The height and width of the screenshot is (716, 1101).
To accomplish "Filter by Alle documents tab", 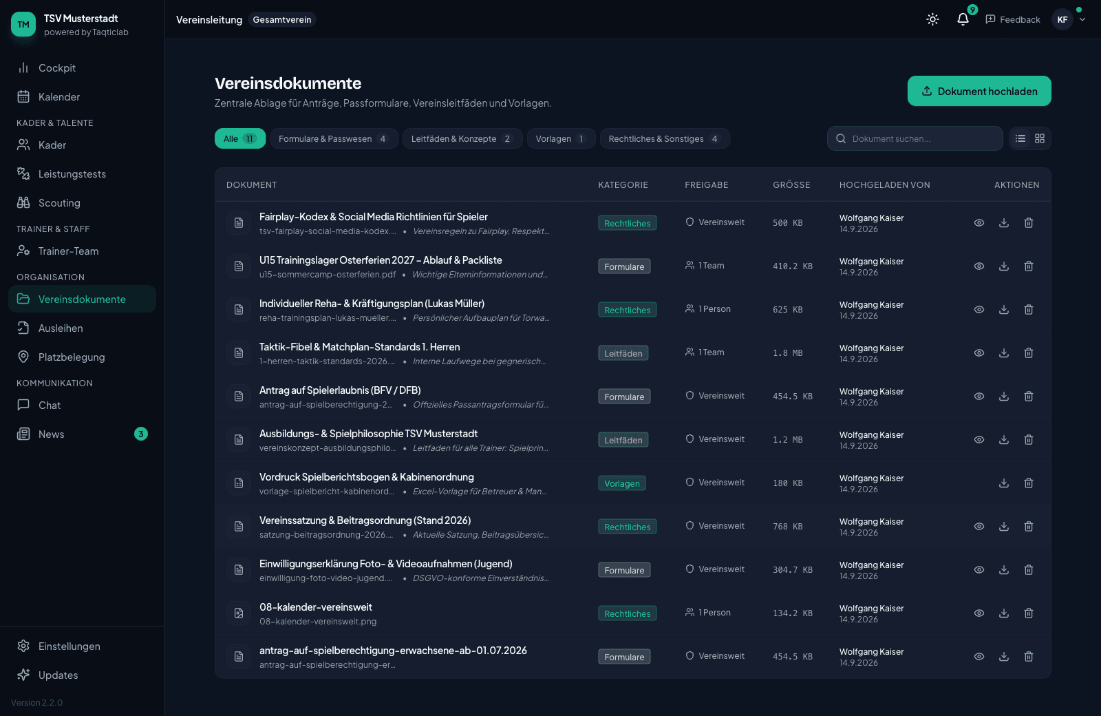I will [x=240, y=138].
